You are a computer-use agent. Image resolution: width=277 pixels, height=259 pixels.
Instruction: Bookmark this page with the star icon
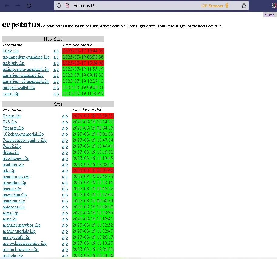(x=244, y=6)
